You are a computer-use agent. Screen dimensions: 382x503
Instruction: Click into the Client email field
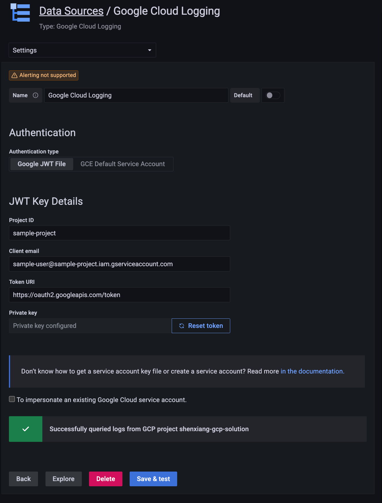[119, 264]
